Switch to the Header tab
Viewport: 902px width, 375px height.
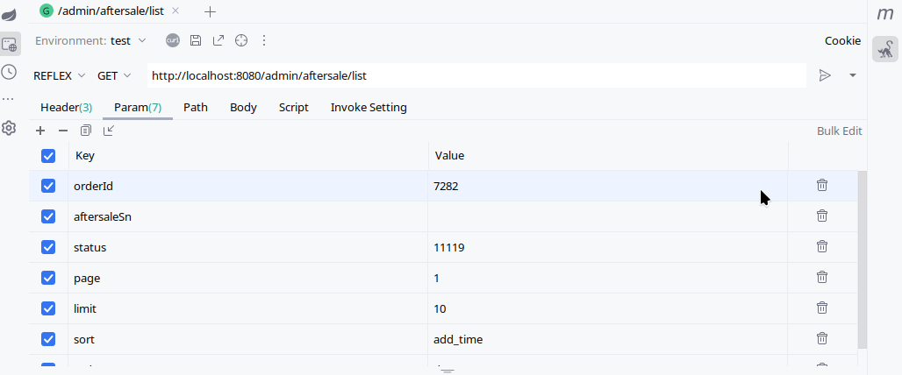pyautogui.click(x=66, y=108)
